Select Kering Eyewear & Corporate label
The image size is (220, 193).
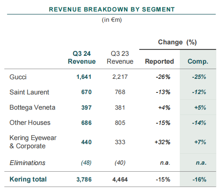point(33,142)
